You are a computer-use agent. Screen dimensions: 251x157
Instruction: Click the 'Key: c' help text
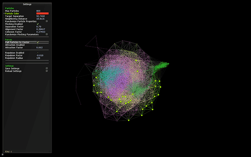(8, 152)
